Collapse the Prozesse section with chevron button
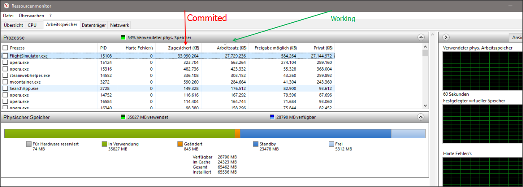Viewport: 523px width, 187px height. tap(421, 37)
